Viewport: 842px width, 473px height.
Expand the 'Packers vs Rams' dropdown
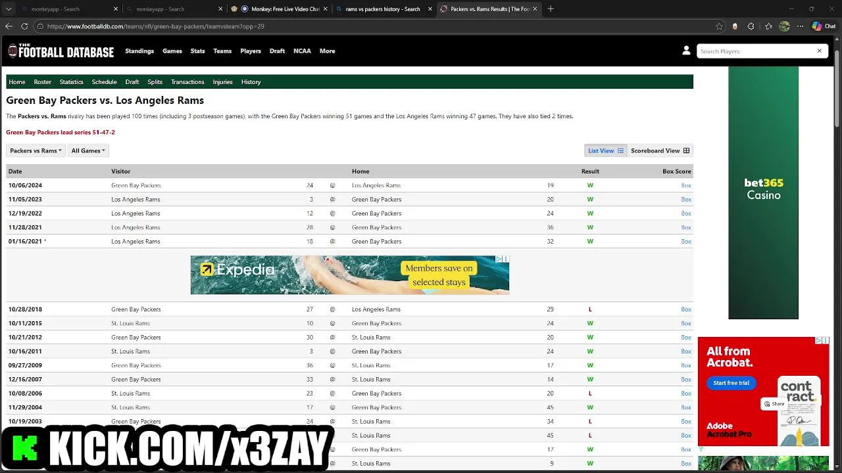[36, 150]
